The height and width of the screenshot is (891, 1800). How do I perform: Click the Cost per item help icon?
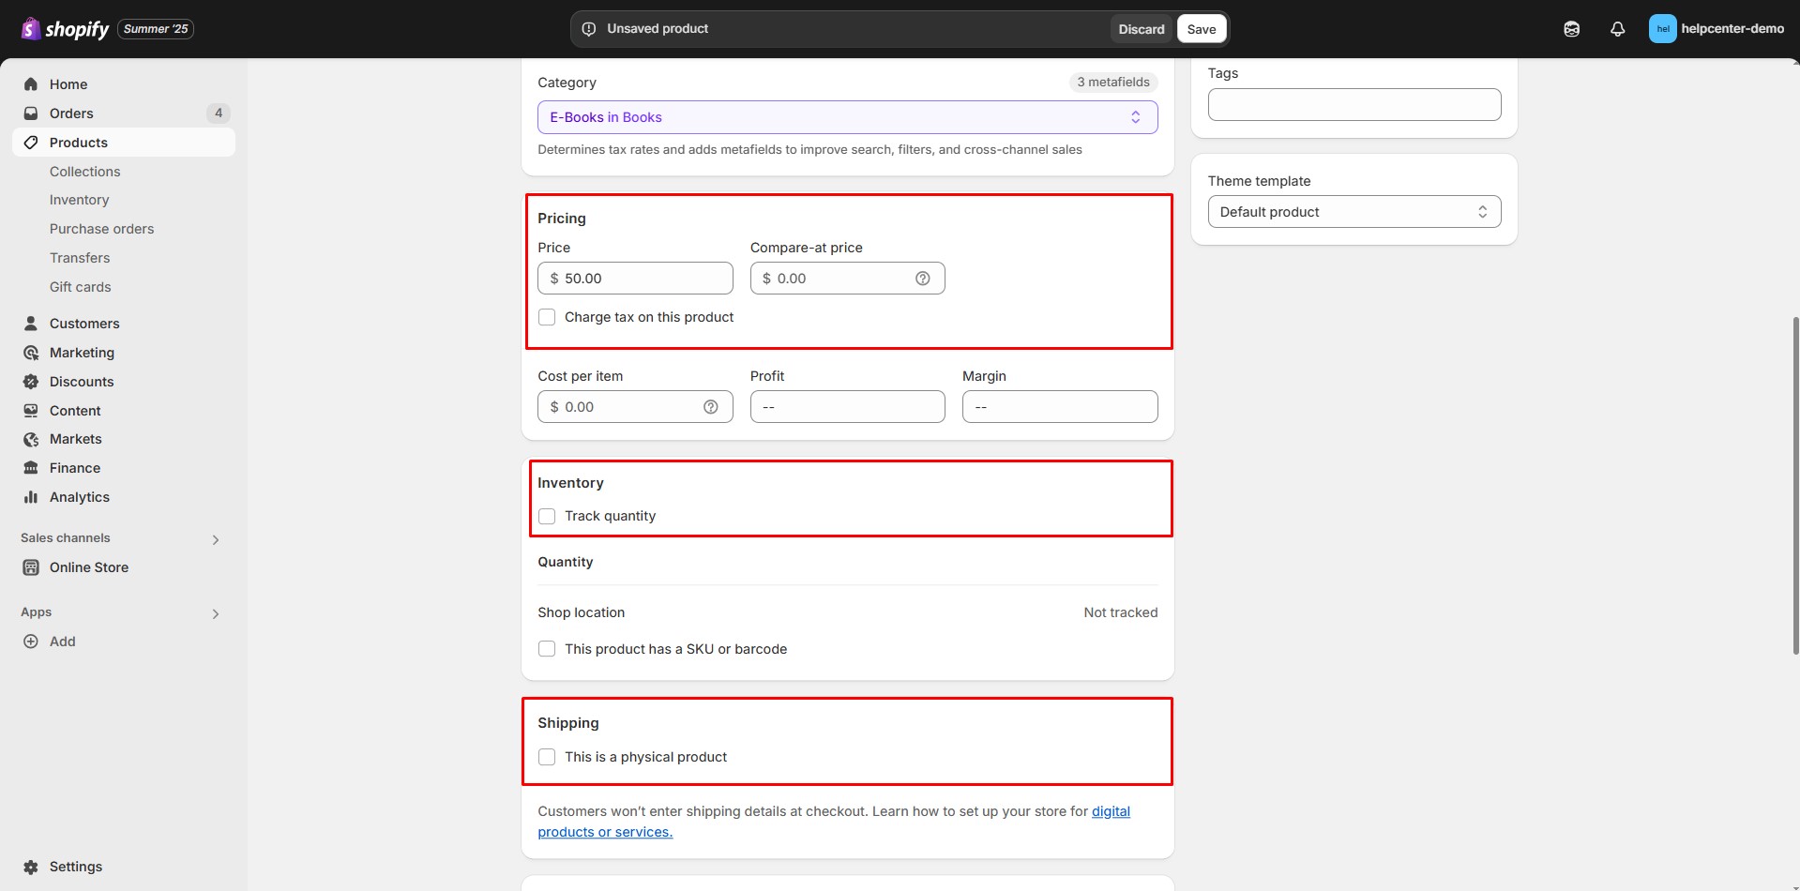(710, 407)
